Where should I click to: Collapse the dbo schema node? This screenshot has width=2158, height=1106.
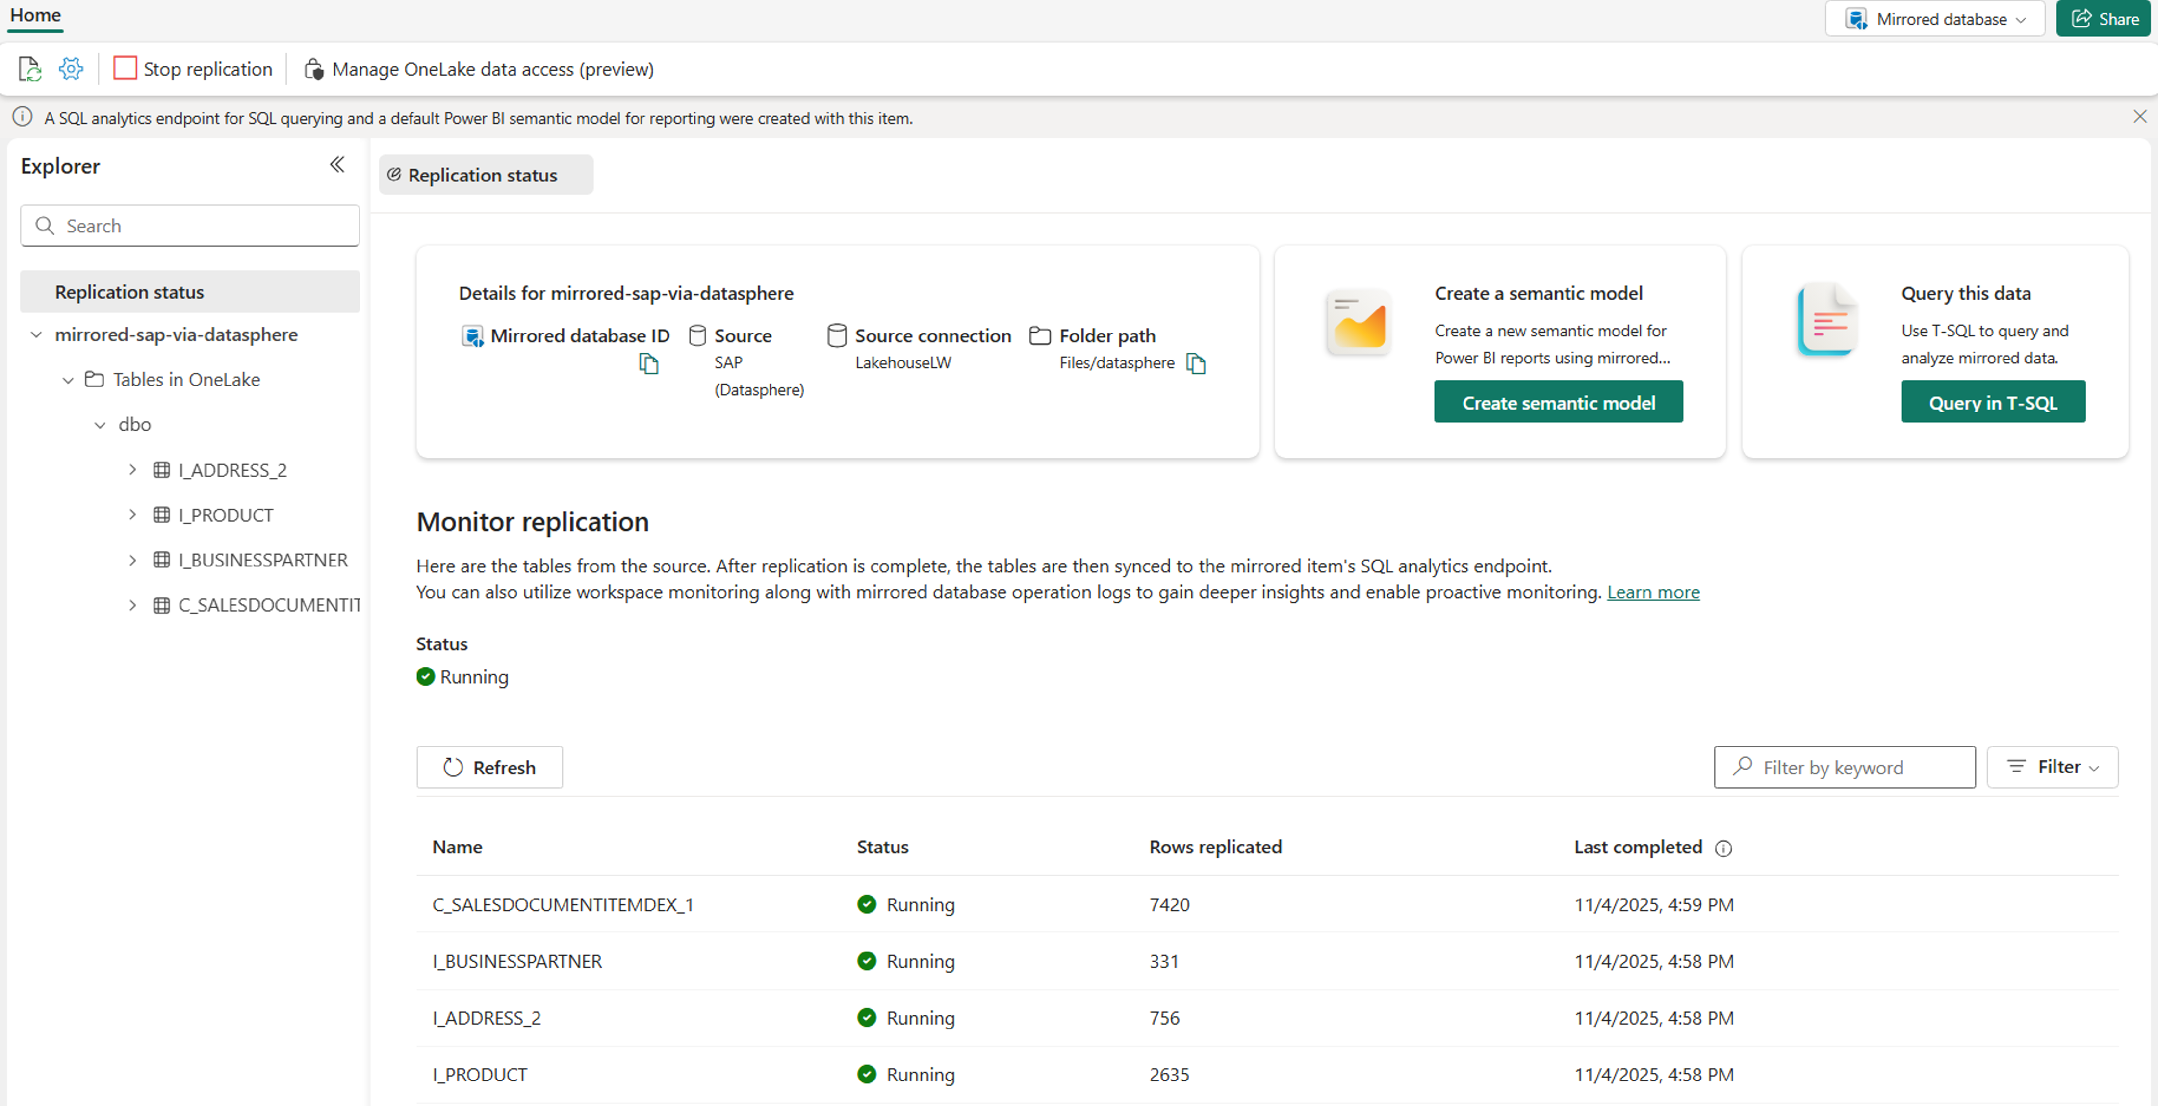click(x=100, y=425)
